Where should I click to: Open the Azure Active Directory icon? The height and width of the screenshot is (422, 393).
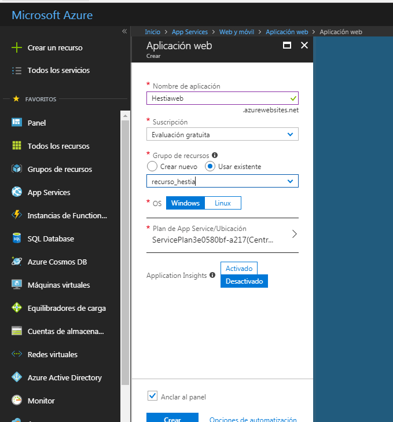pyautogui.click(x=17, y=377)
